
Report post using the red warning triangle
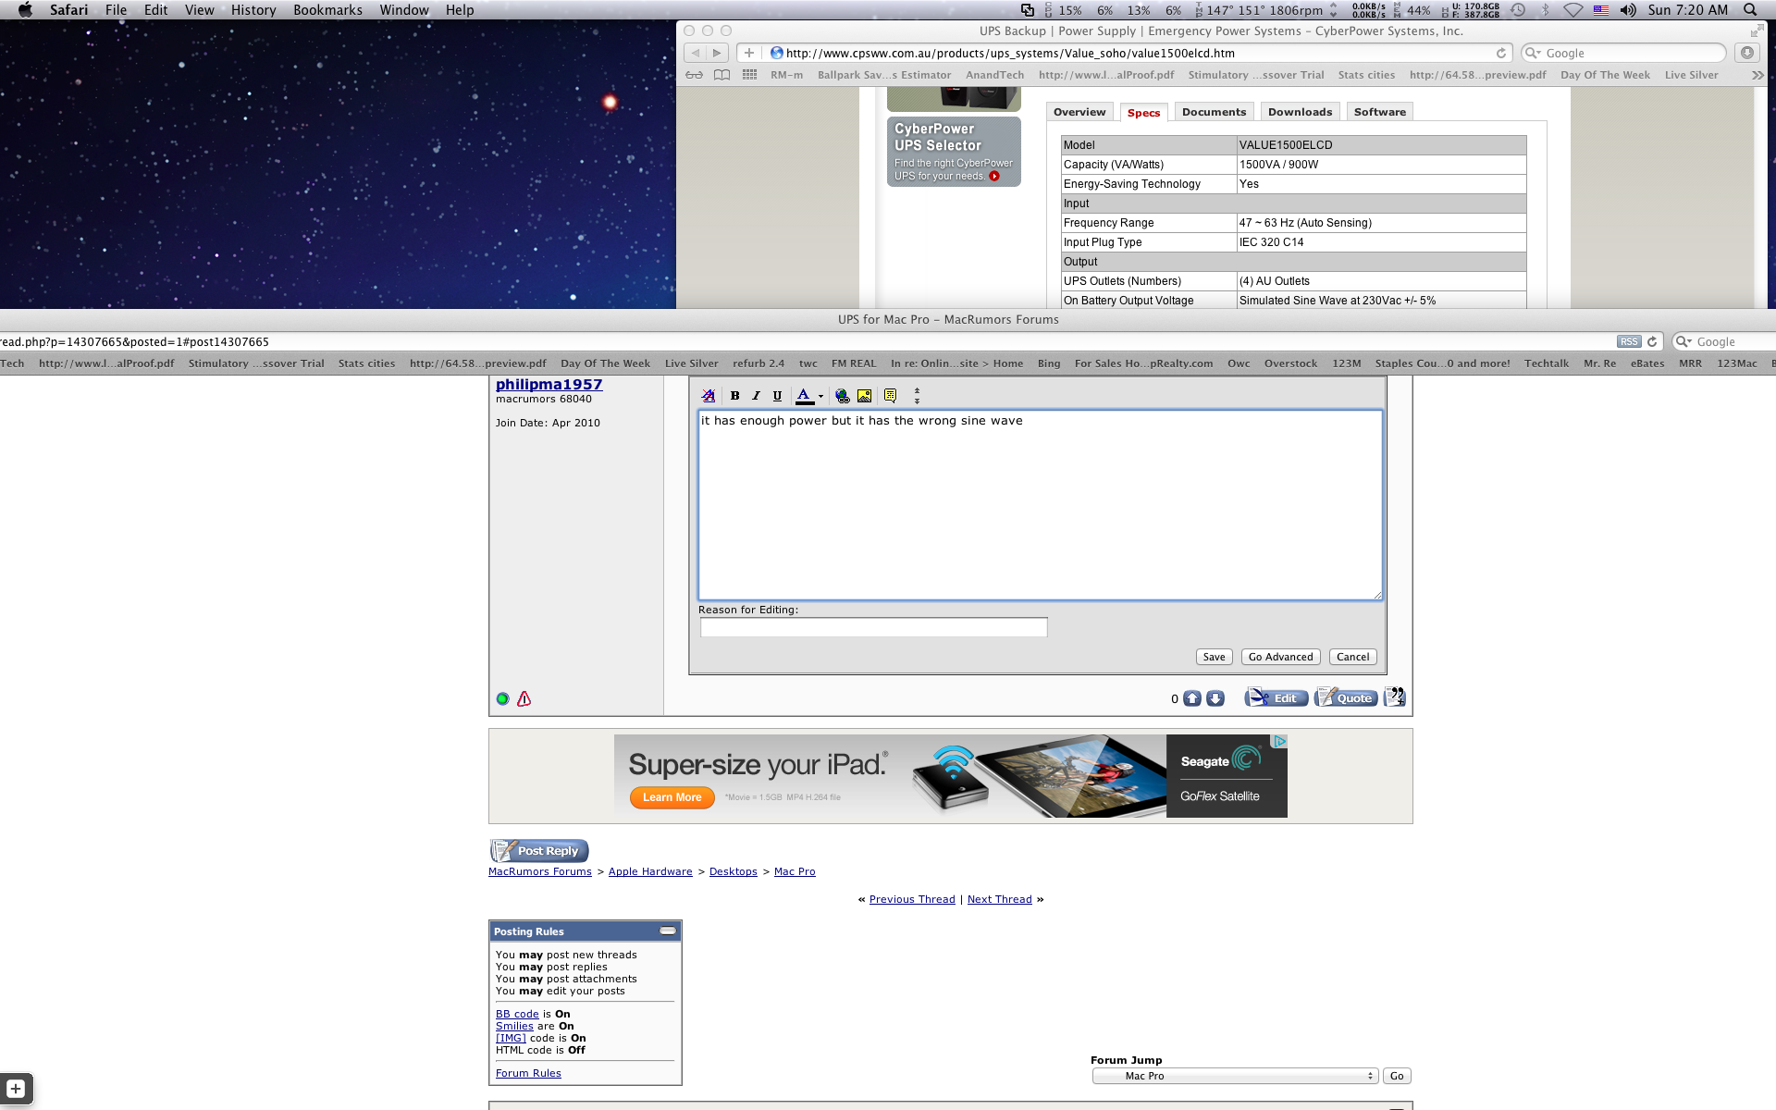524,699
